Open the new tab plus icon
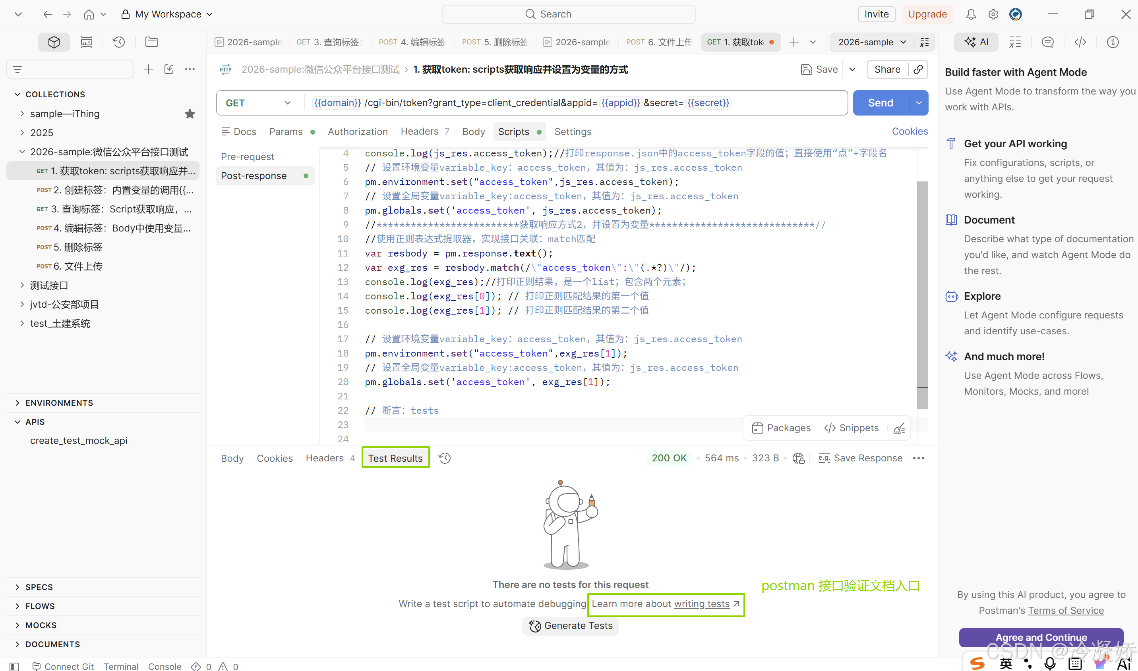This screenshot has width=1138, height=671. point(794,42)
